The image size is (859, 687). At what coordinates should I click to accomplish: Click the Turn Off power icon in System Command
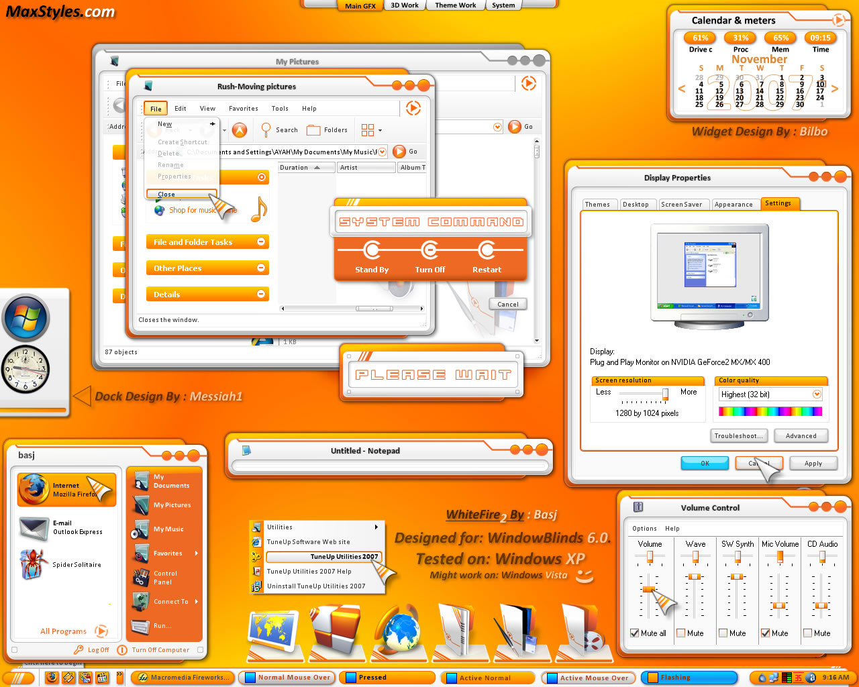[x=429, y=250]
